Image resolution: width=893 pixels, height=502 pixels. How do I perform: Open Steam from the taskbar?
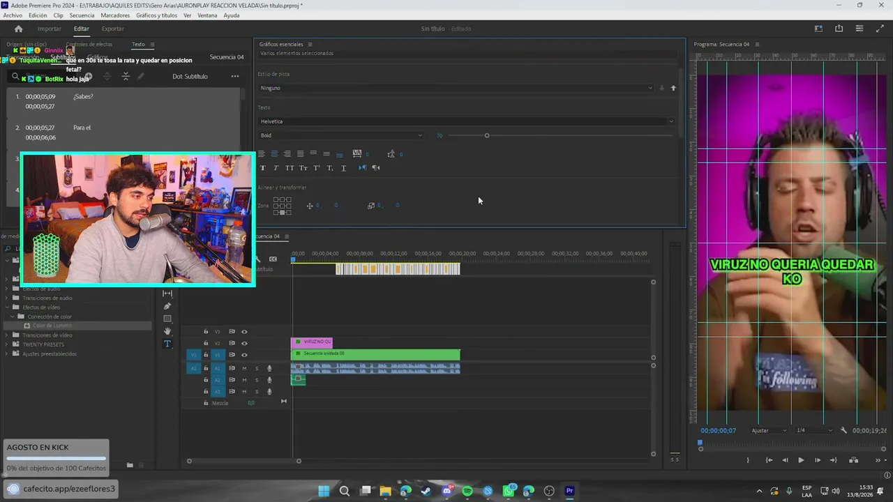(x=426, y=491)
